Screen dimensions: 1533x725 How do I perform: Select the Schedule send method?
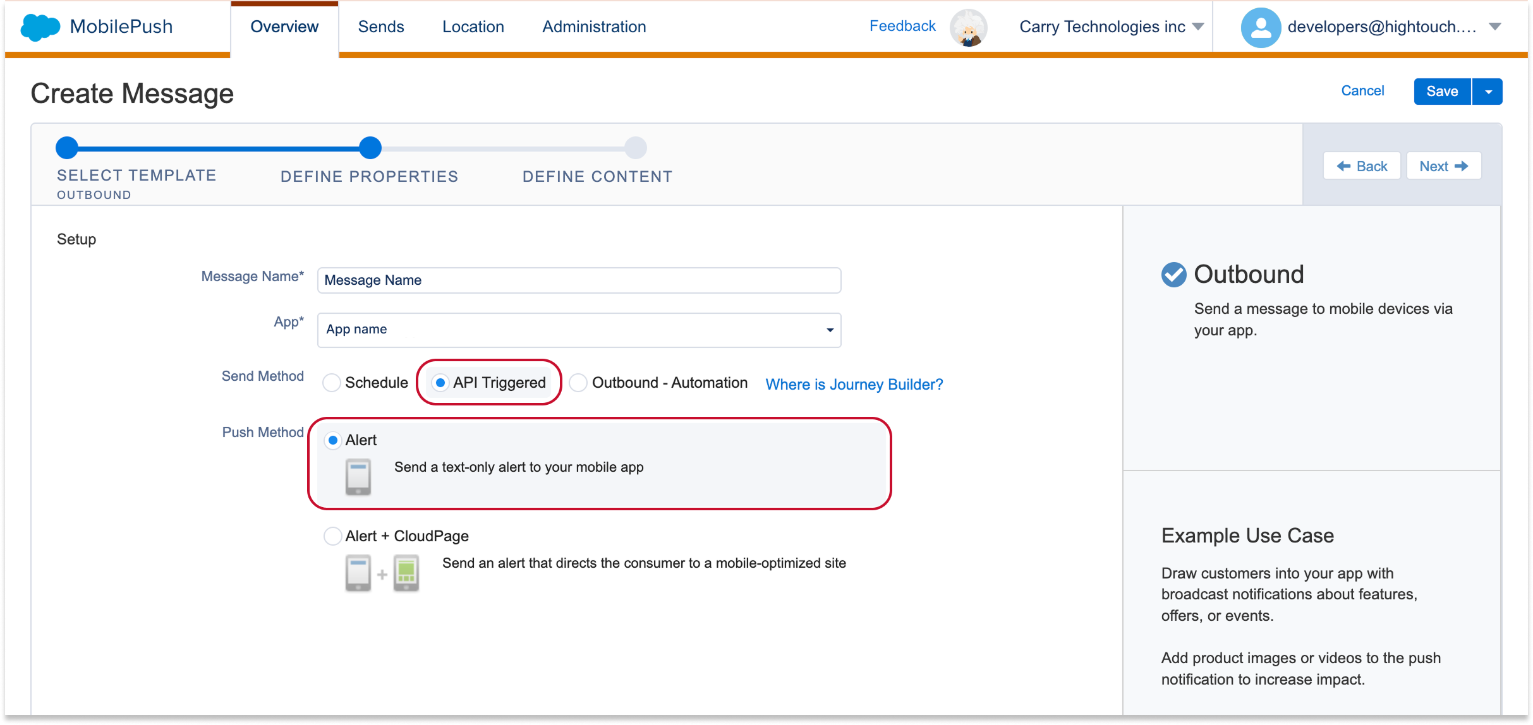point(332,383)
